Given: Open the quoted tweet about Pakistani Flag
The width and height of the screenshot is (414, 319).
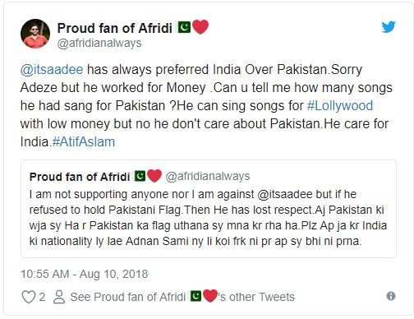Looking at the screenshot, I should tap(209, 209).
